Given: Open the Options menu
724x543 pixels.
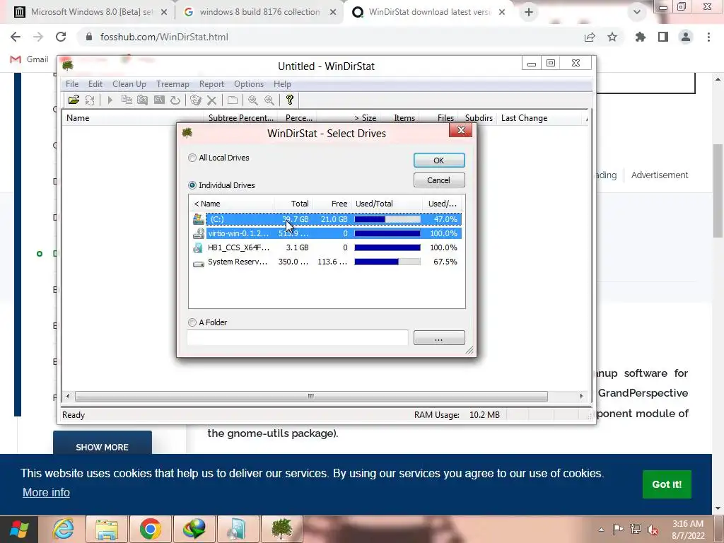Looking at the screenshot, I should [x=249, y=84].
